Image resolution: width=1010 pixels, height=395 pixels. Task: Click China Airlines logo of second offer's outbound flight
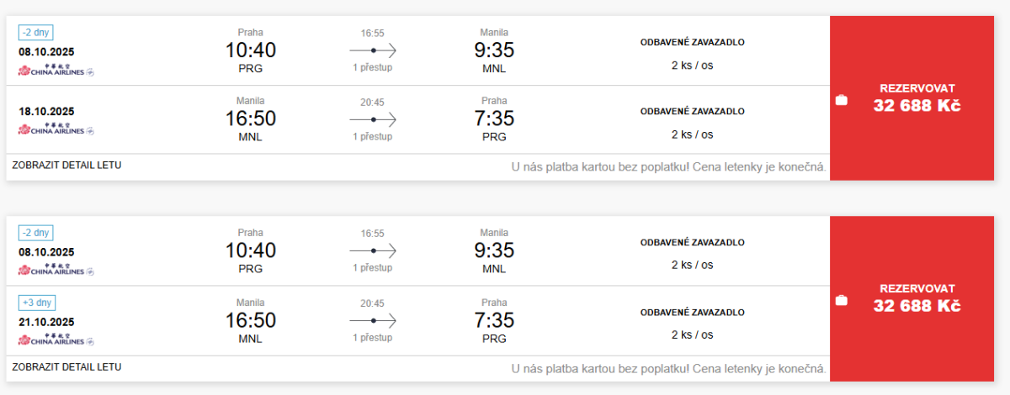[x=56, y=271]
